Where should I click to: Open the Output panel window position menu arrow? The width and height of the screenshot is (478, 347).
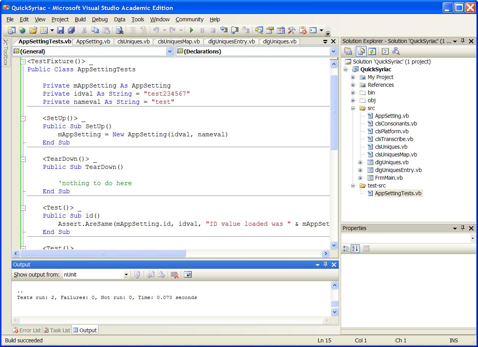(x=318, y=265)
